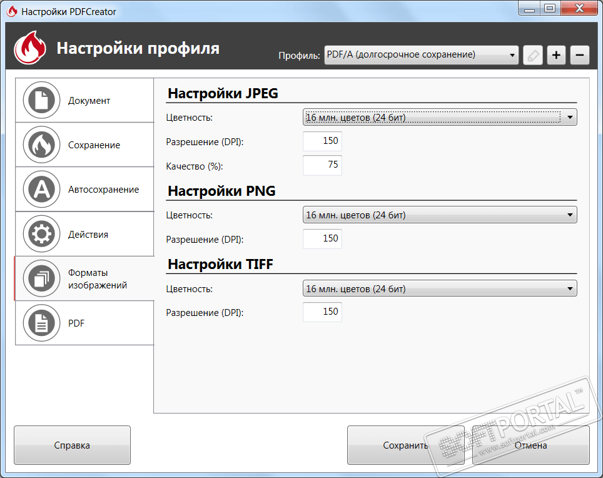The height and width of the screenshot is (478, 603).
Task: Maximize the PDFCreator settings window
Action: coord(550,9)
